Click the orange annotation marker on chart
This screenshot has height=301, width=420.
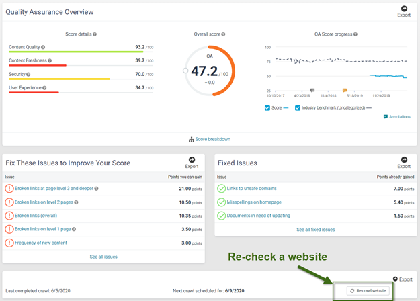point(345,90)
